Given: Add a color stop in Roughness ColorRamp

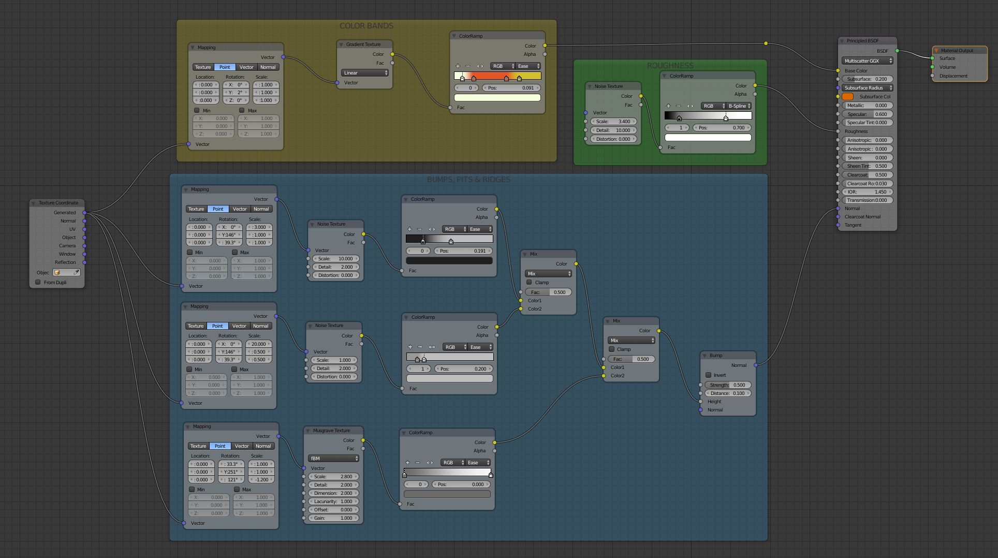Looking at the screenshot, I should pos(668,106).
